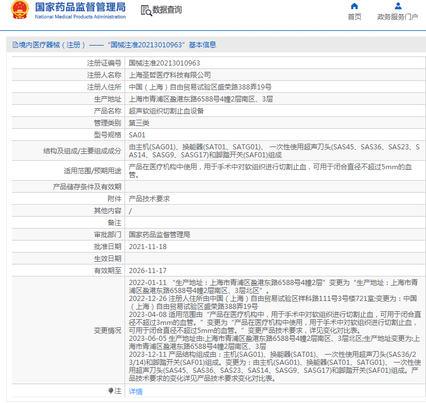Screen dimensions: 426x403
Task: Select expiry date 2026-11-17
Action: (x=147, y=271)
